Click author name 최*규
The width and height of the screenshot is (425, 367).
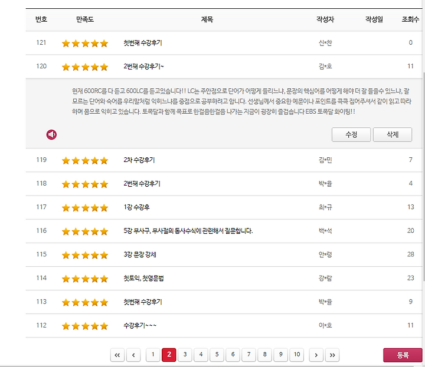point(325,207)
